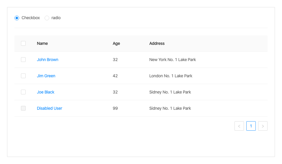Select the Checkbox radio option
The image size is (282, 164).
pos(17,18)
